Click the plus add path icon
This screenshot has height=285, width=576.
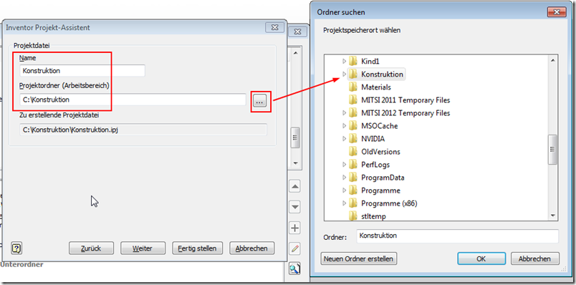pos(294,228)
